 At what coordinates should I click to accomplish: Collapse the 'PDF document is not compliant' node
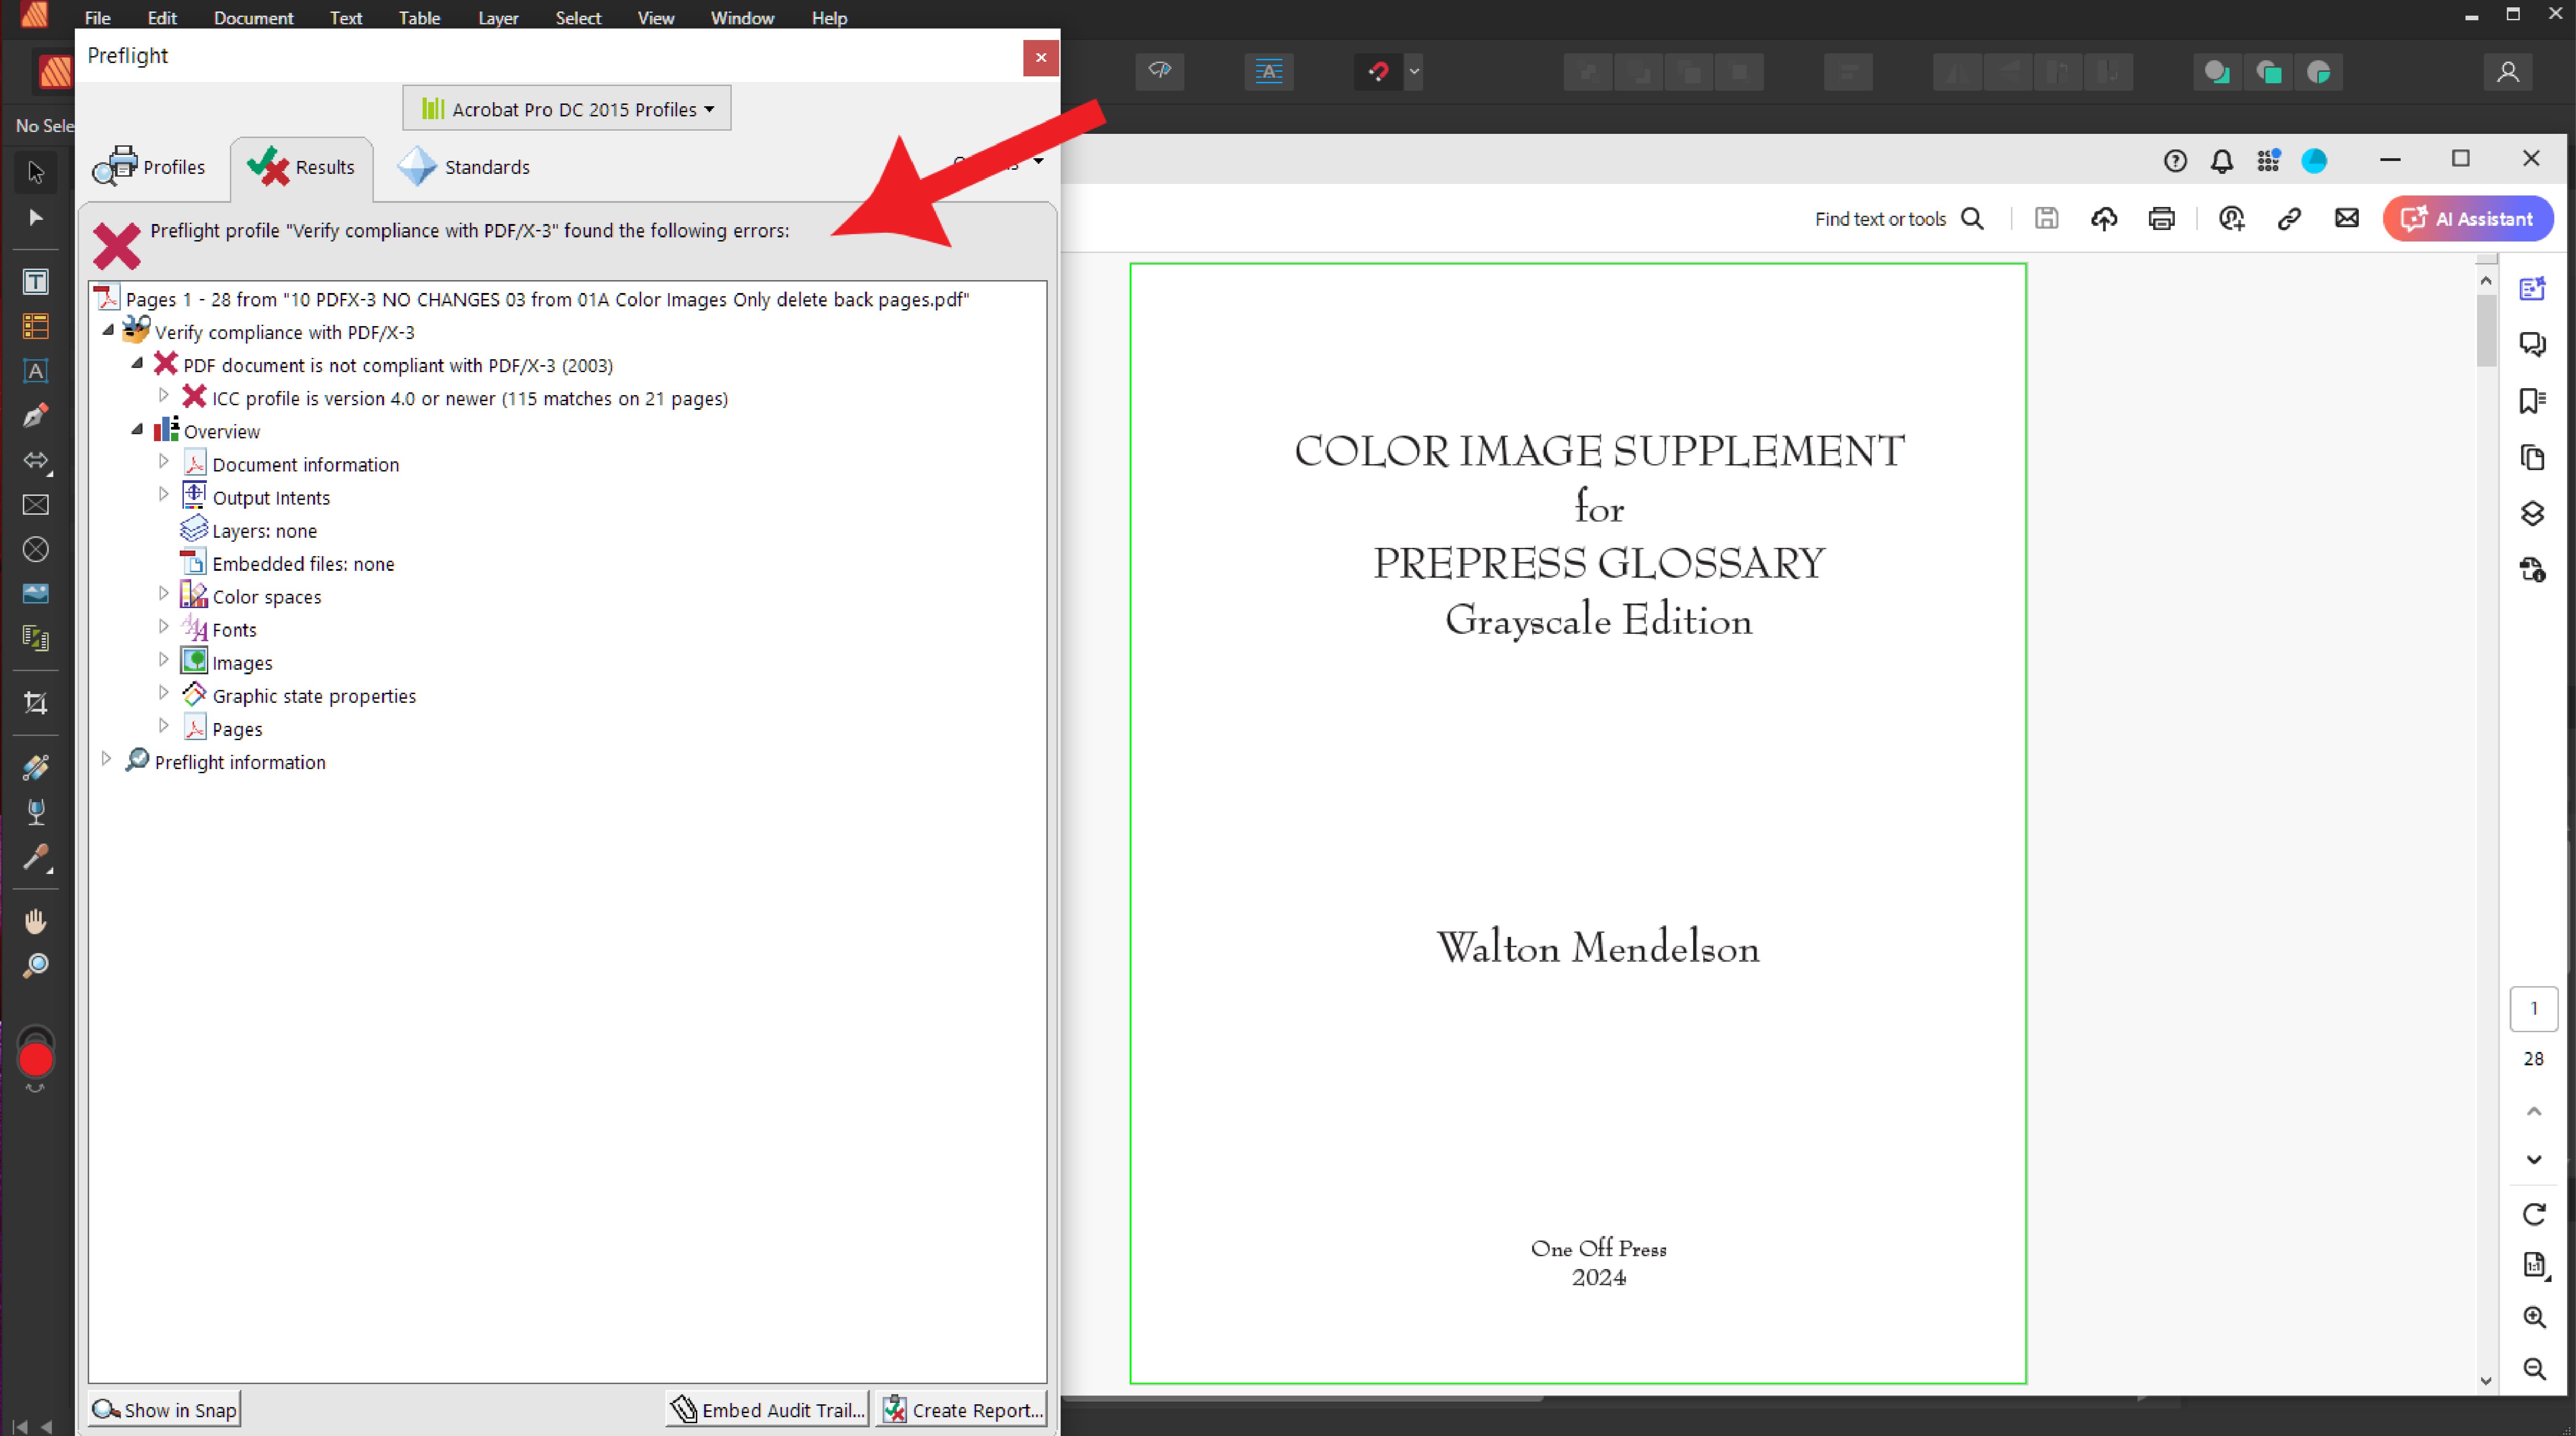tap(137, 363)
